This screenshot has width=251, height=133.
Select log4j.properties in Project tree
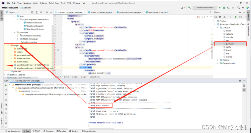(x=30, y=42)
